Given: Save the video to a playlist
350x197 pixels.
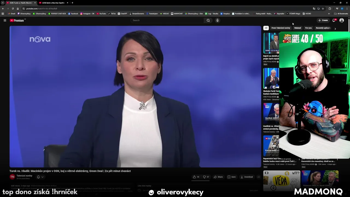Looking at the screenshot, I should pyautogui.click(x=231, y=177).
